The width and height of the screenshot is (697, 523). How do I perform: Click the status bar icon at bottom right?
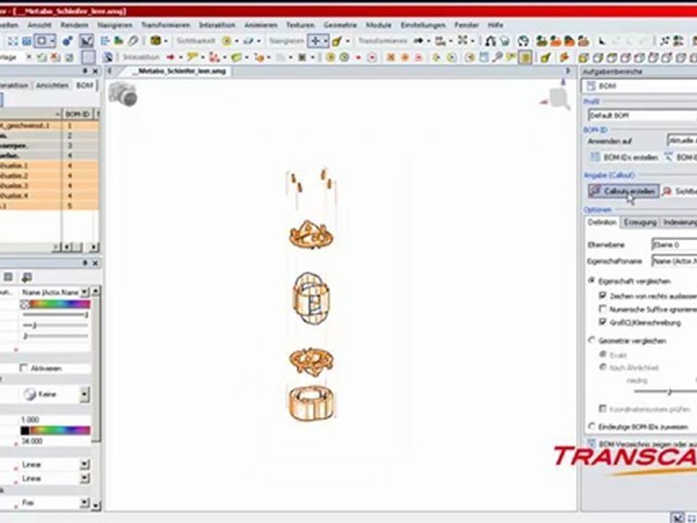point(677,518)
